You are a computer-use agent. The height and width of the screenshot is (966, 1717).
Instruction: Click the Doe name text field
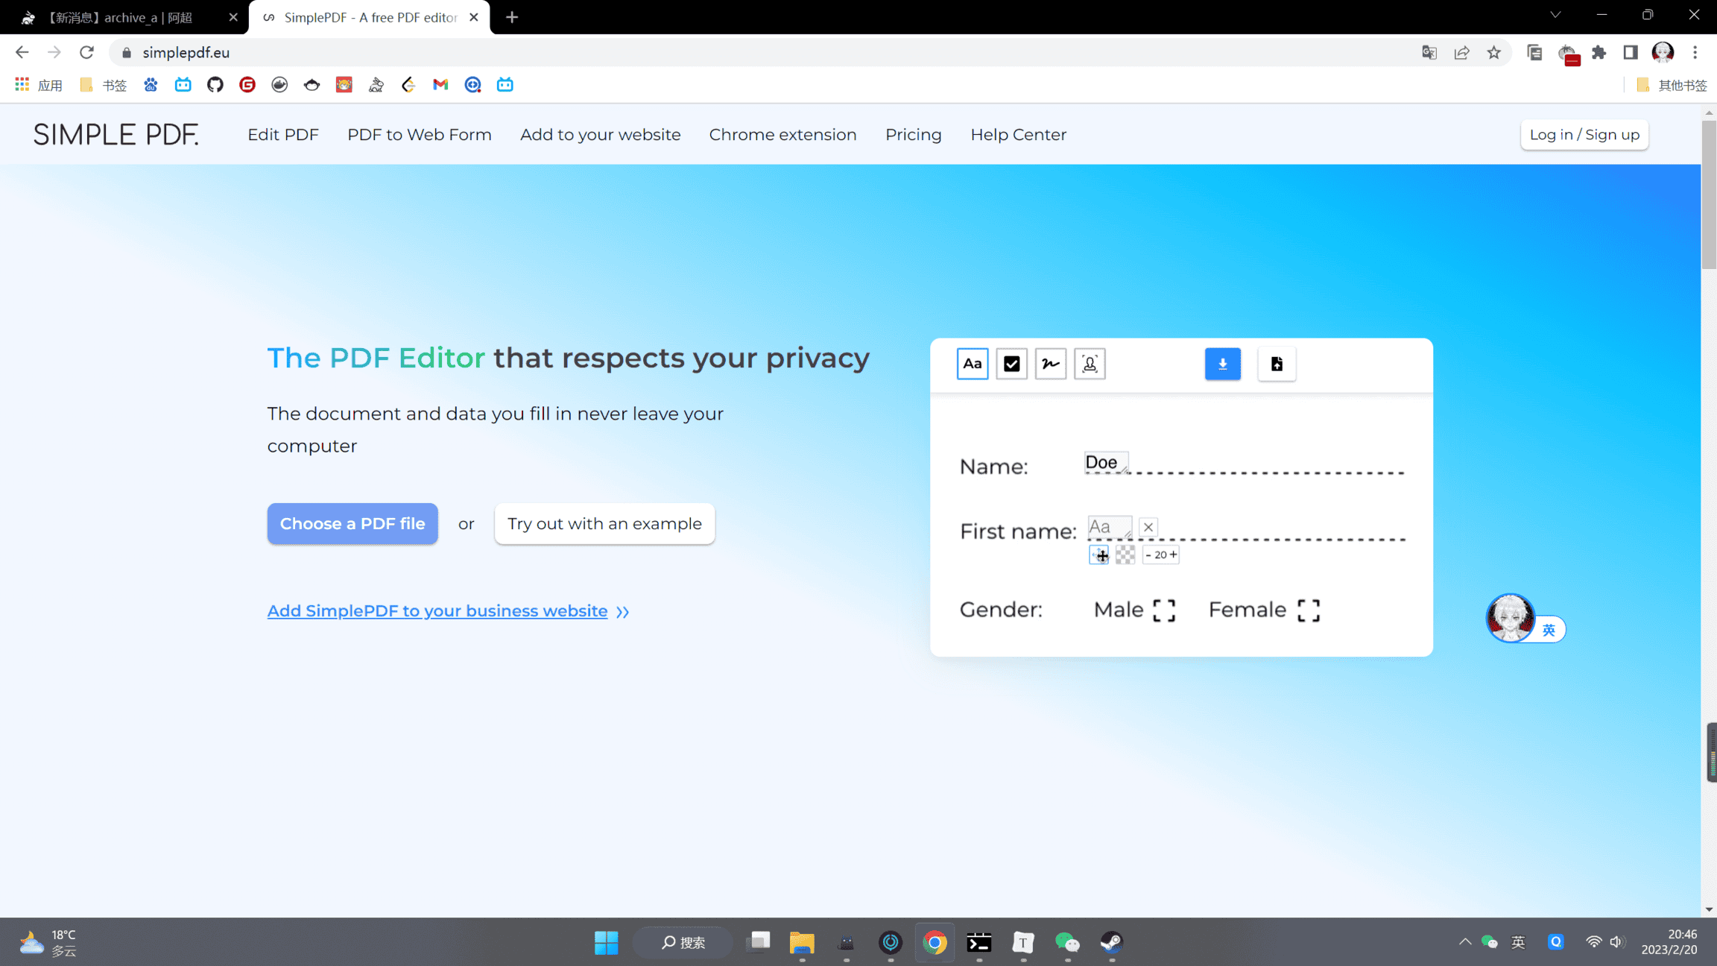pyautogui.click(x=1105, y=462)
